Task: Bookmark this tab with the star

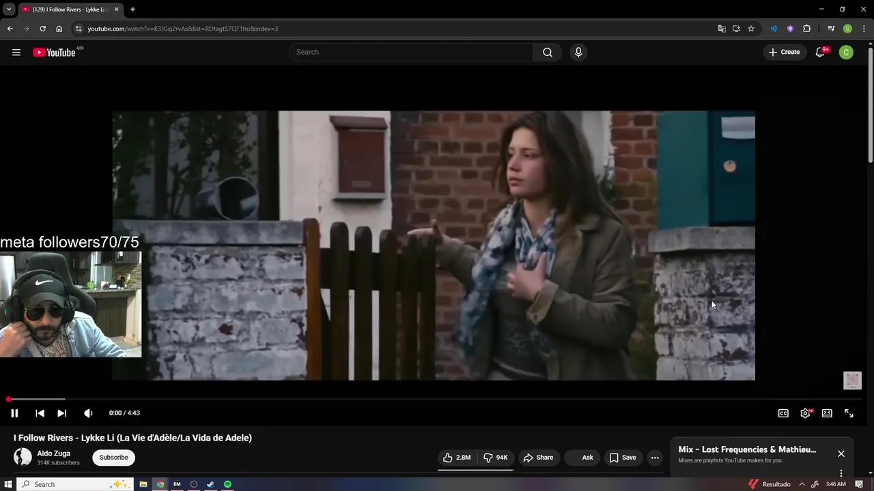Action: pos(751,29)
